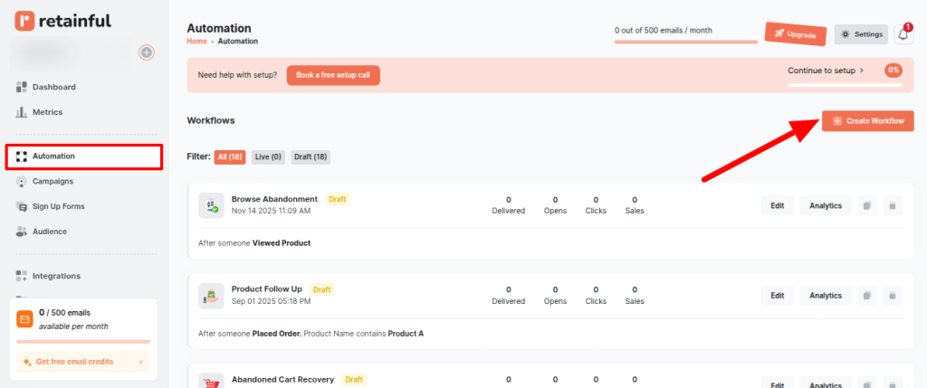The height and width of the screenshot is (388, 927).
Task: Click Draft badge on Abandoned Cart Recovery
Action: (354, 379)
